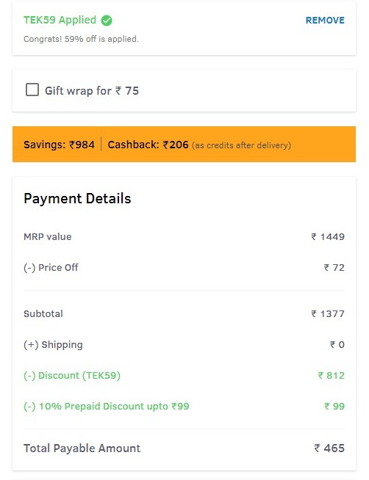The width and height of the screenshot is (369, 480).
Task: Click the Payment Details heading
Action: pos(77,199)
